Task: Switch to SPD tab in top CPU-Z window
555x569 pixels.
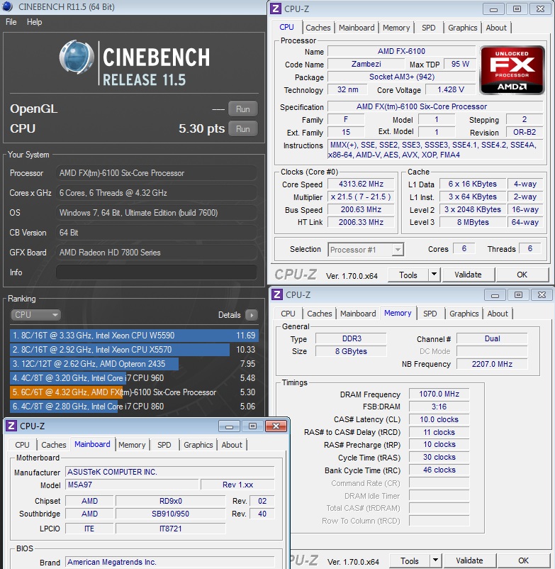Action: point(429,28)
